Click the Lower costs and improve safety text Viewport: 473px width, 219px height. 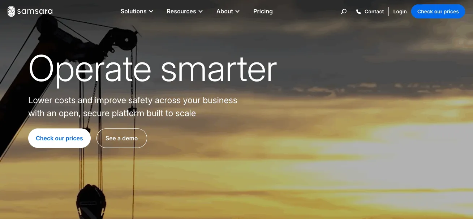point(133,107)
